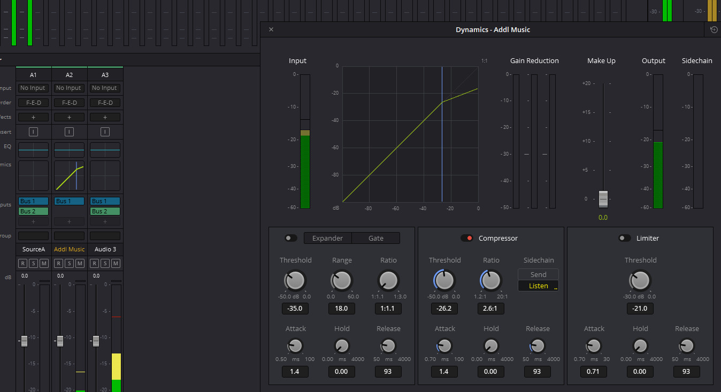Arm record on SourceA track
This screenshot has height=392, width=721.
(x=22, y=263)
